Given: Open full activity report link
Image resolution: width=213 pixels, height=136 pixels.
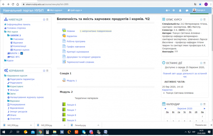Looking at the screenshot, I should click(184, 75).
